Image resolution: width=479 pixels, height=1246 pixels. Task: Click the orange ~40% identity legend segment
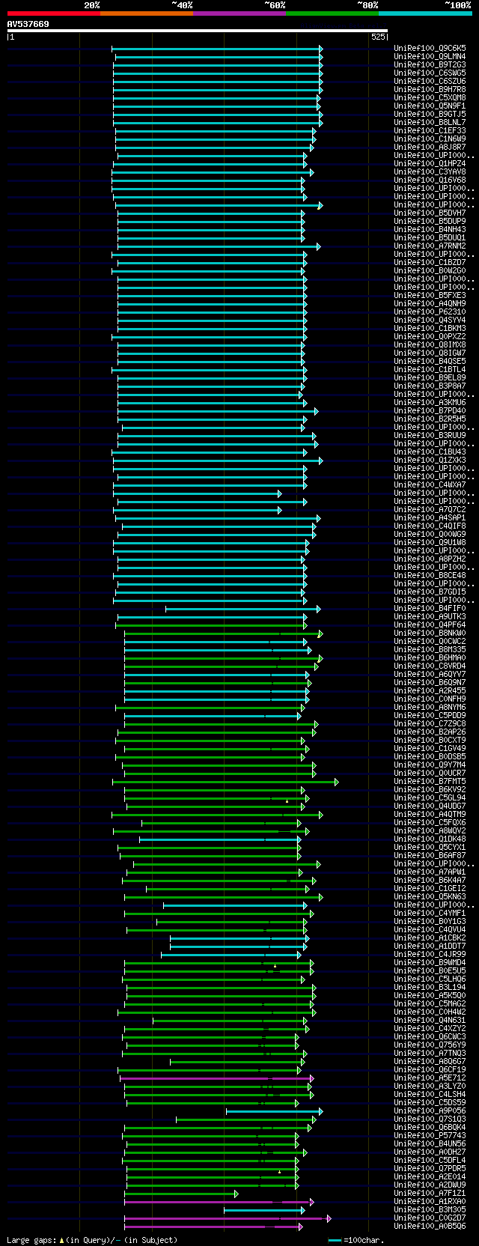pos(146,13)
